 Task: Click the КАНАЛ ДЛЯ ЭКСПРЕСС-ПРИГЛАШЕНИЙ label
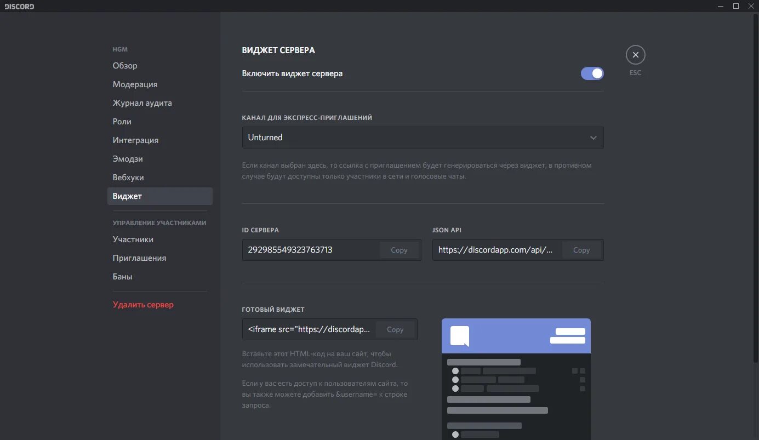click(307, 118)
